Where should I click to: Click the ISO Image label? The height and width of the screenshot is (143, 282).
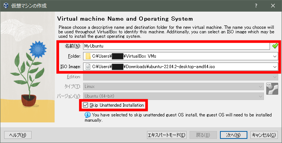70,67
